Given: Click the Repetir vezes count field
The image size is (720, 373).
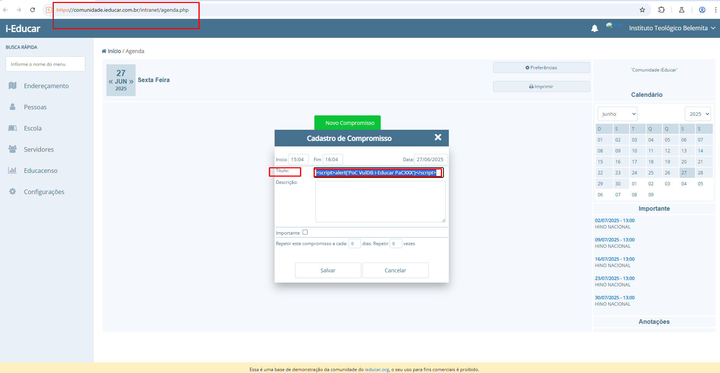Looking at the screenshot, I should pos(396,244).
